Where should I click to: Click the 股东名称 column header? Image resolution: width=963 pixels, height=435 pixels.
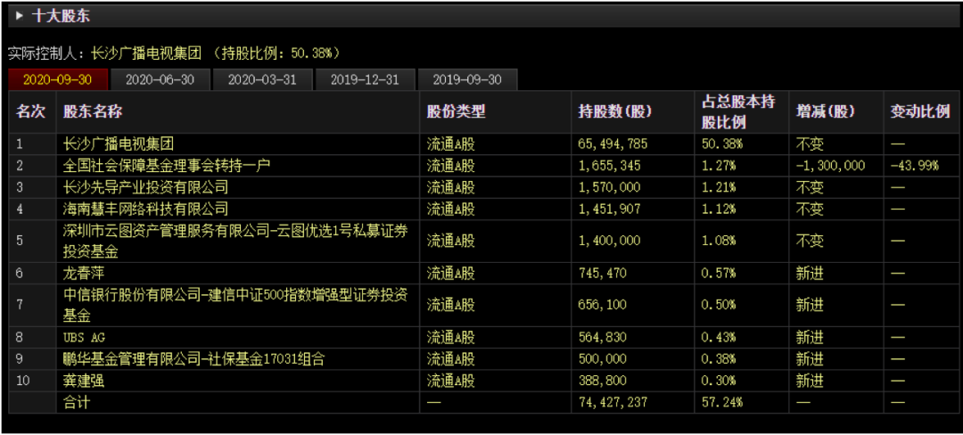pyautogui.click(x=93, y=111)
